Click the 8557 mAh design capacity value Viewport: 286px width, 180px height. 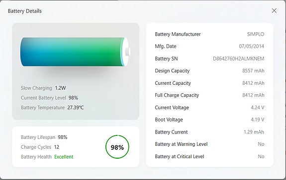pyautogui.click(x=253, y=71)
